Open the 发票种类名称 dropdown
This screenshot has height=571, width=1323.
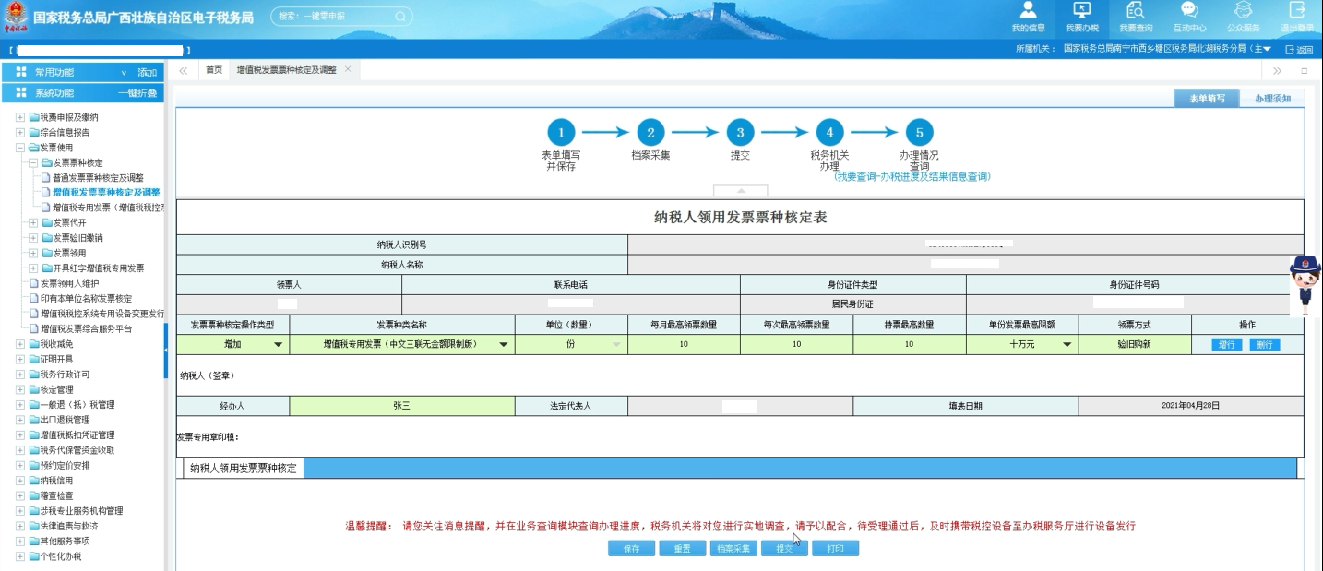tap(503, 345)
